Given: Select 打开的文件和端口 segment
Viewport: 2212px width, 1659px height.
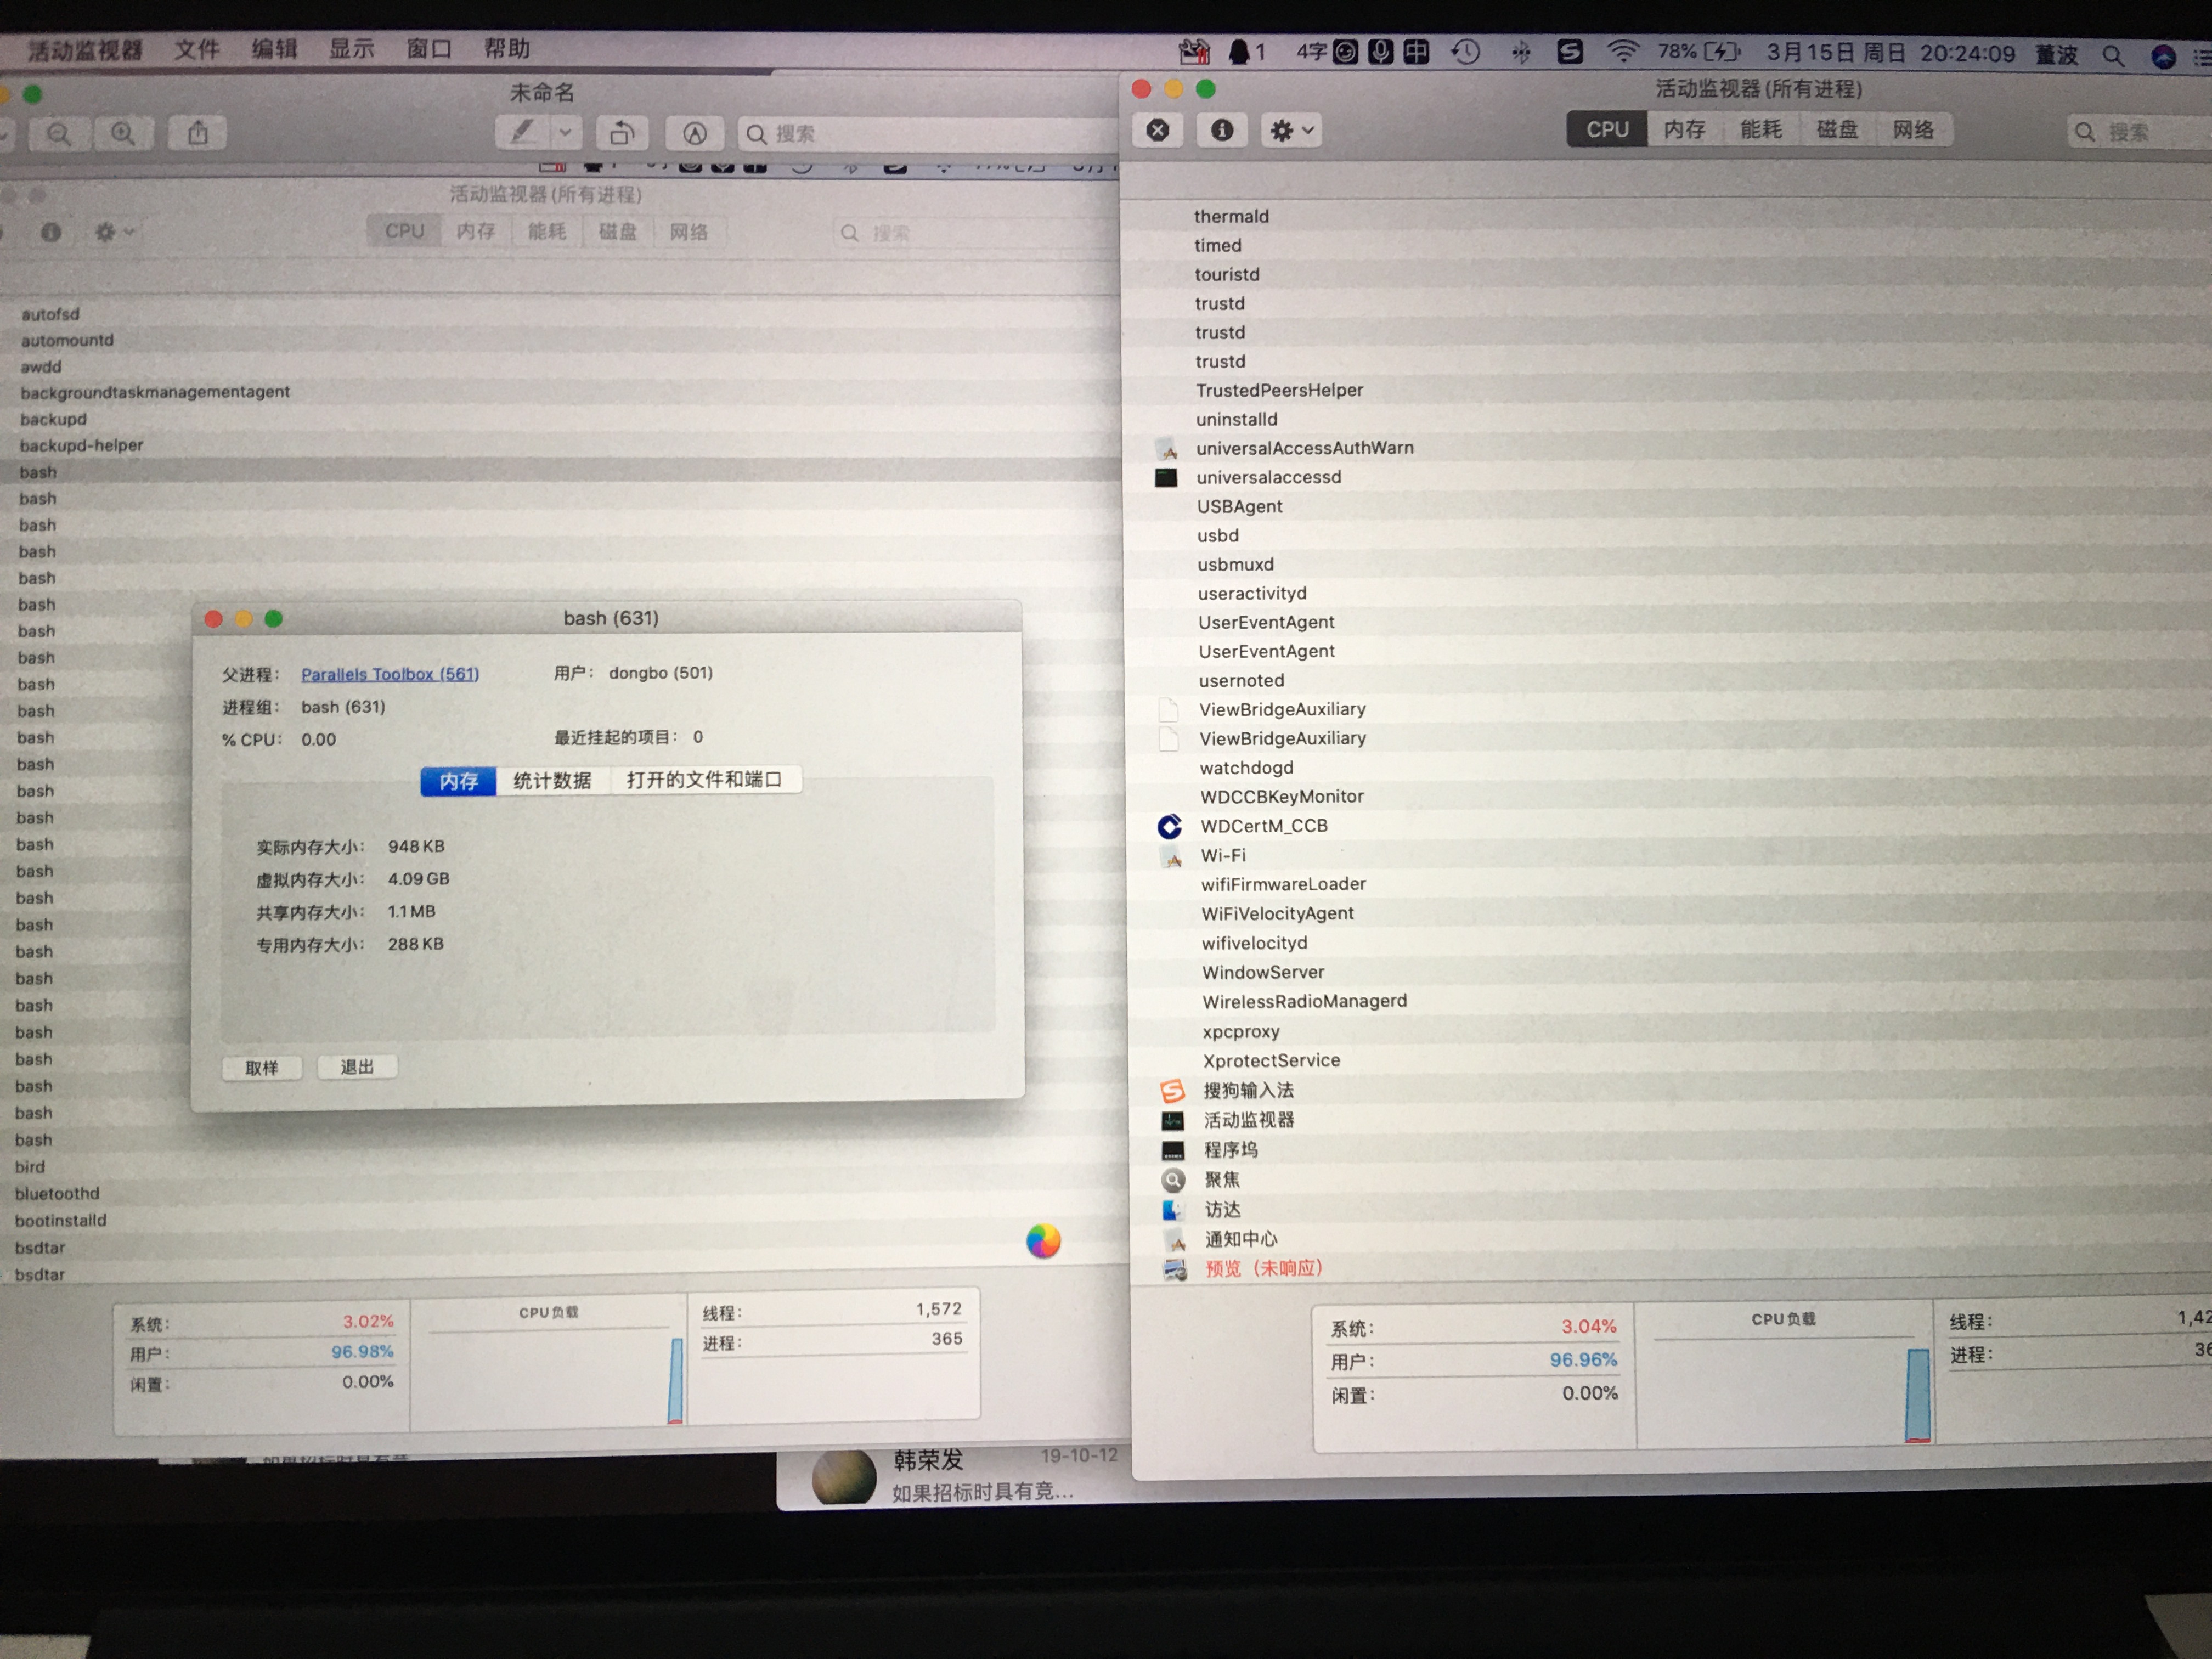Looking at the screenshot, I should tap(704, 780).
